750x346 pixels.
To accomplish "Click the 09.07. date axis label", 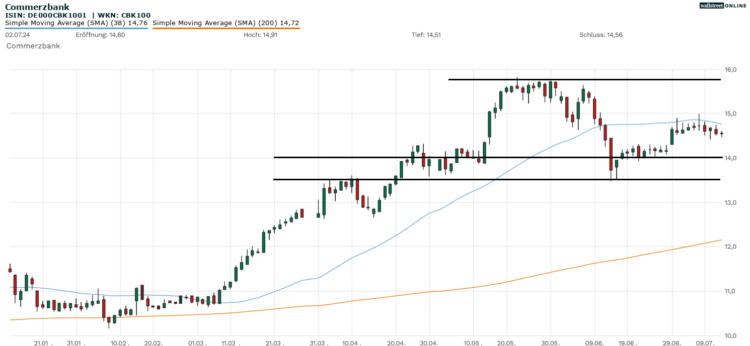I will (705, 343).
